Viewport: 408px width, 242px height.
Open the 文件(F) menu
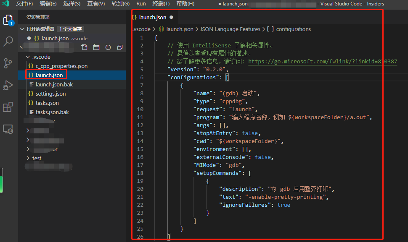24,4
